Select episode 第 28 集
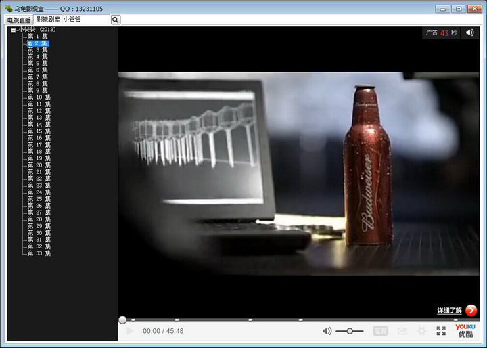The height and width of the screenshot is (348, 487). (39, 219)
